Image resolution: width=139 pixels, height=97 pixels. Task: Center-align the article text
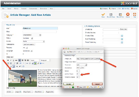23,60
